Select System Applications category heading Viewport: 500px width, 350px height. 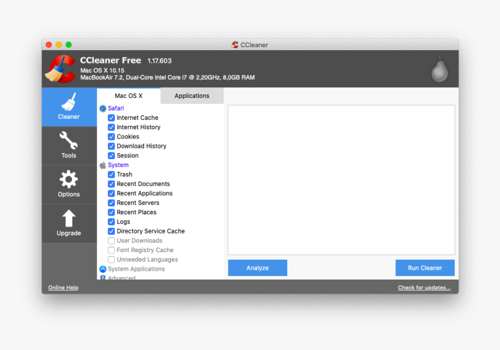tap(136, 269)
